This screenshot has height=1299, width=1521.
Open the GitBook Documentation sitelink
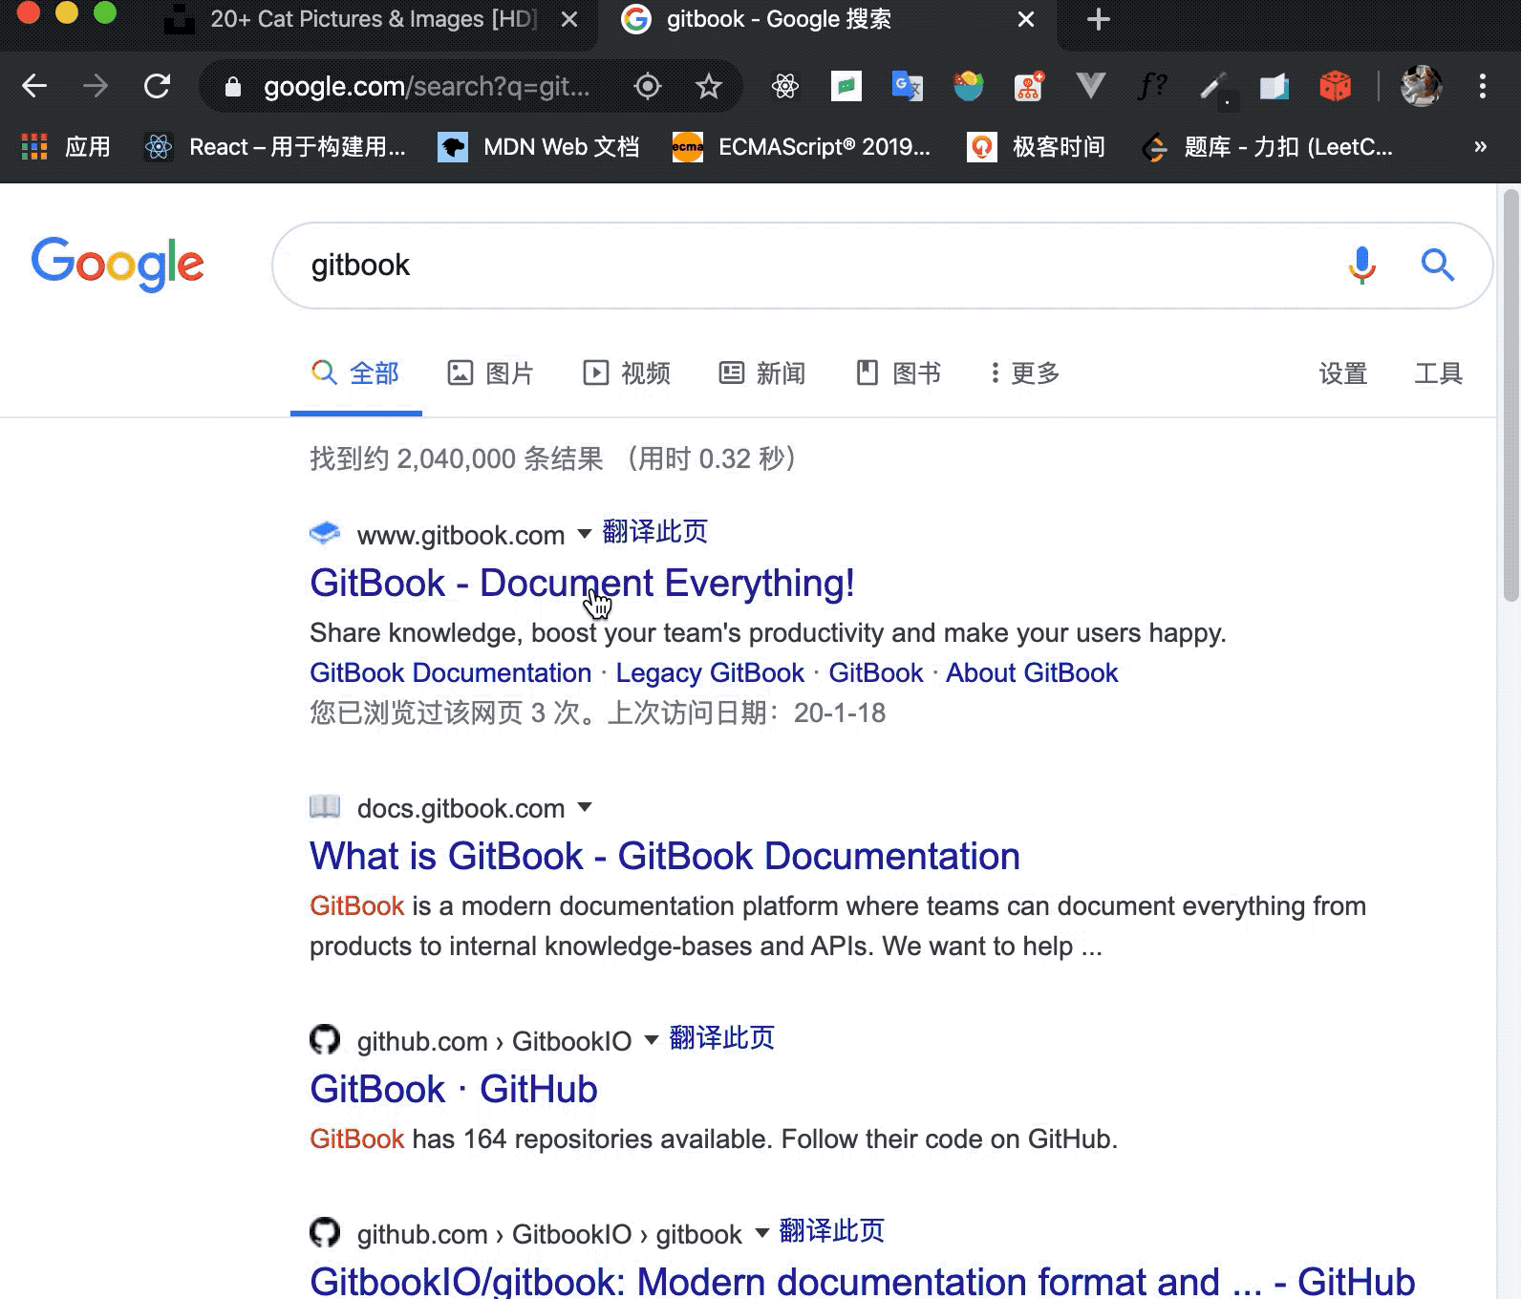[450, 672]
